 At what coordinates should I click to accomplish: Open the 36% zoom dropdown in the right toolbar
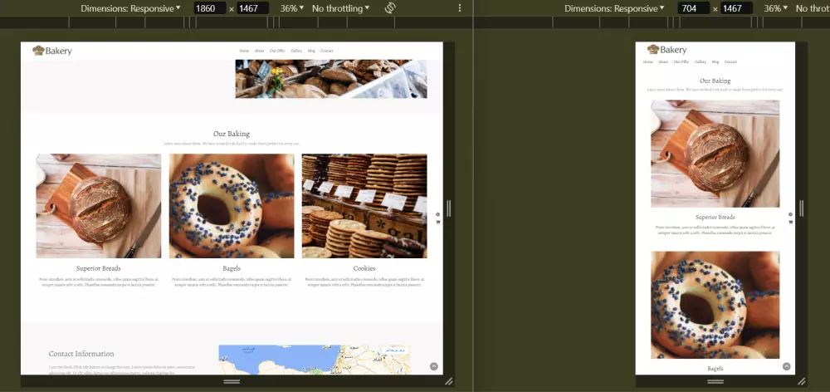coord(776,8)
